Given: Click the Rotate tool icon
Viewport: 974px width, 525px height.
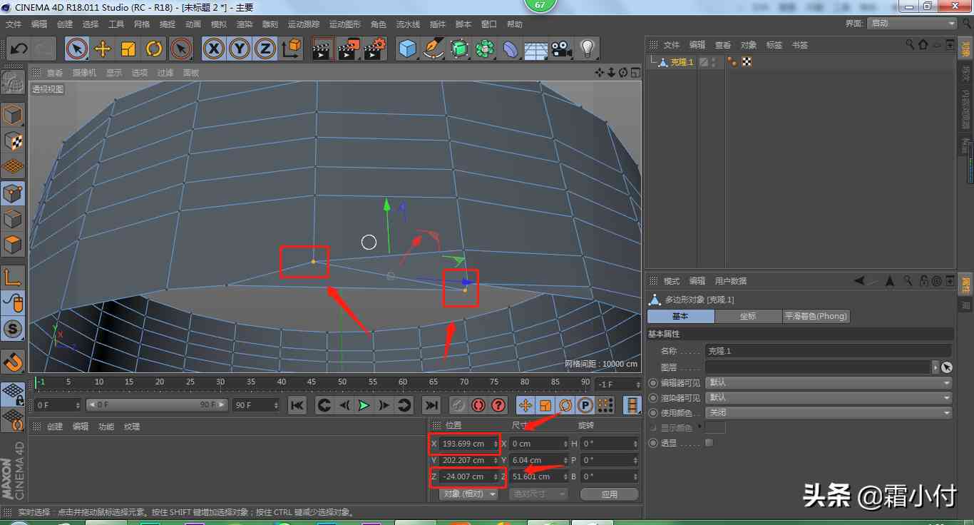Looking at the screenshot, I should pos(154,49).
